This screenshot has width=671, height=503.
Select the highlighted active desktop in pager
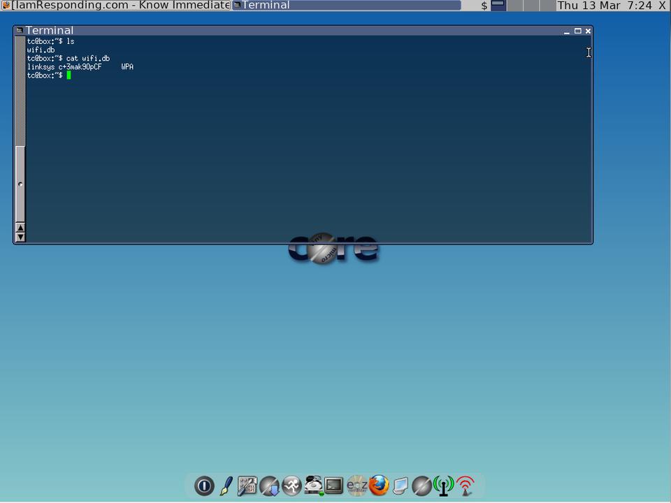click(498, 6)
